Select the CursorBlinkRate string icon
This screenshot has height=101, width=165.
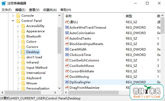pyautogui.click(x=67, y=71)
